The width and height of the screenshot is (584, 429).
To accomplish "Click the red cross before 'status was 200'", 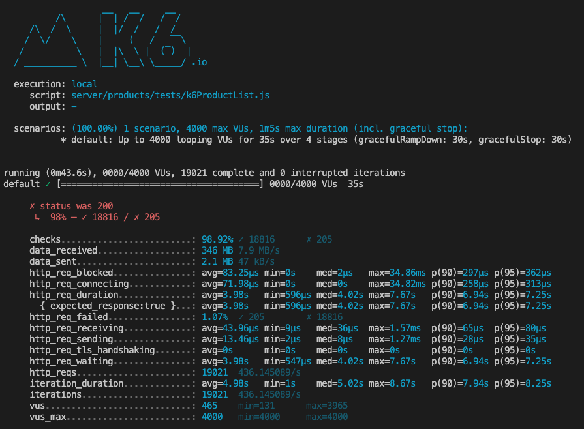I will click(x=32, y=206).
